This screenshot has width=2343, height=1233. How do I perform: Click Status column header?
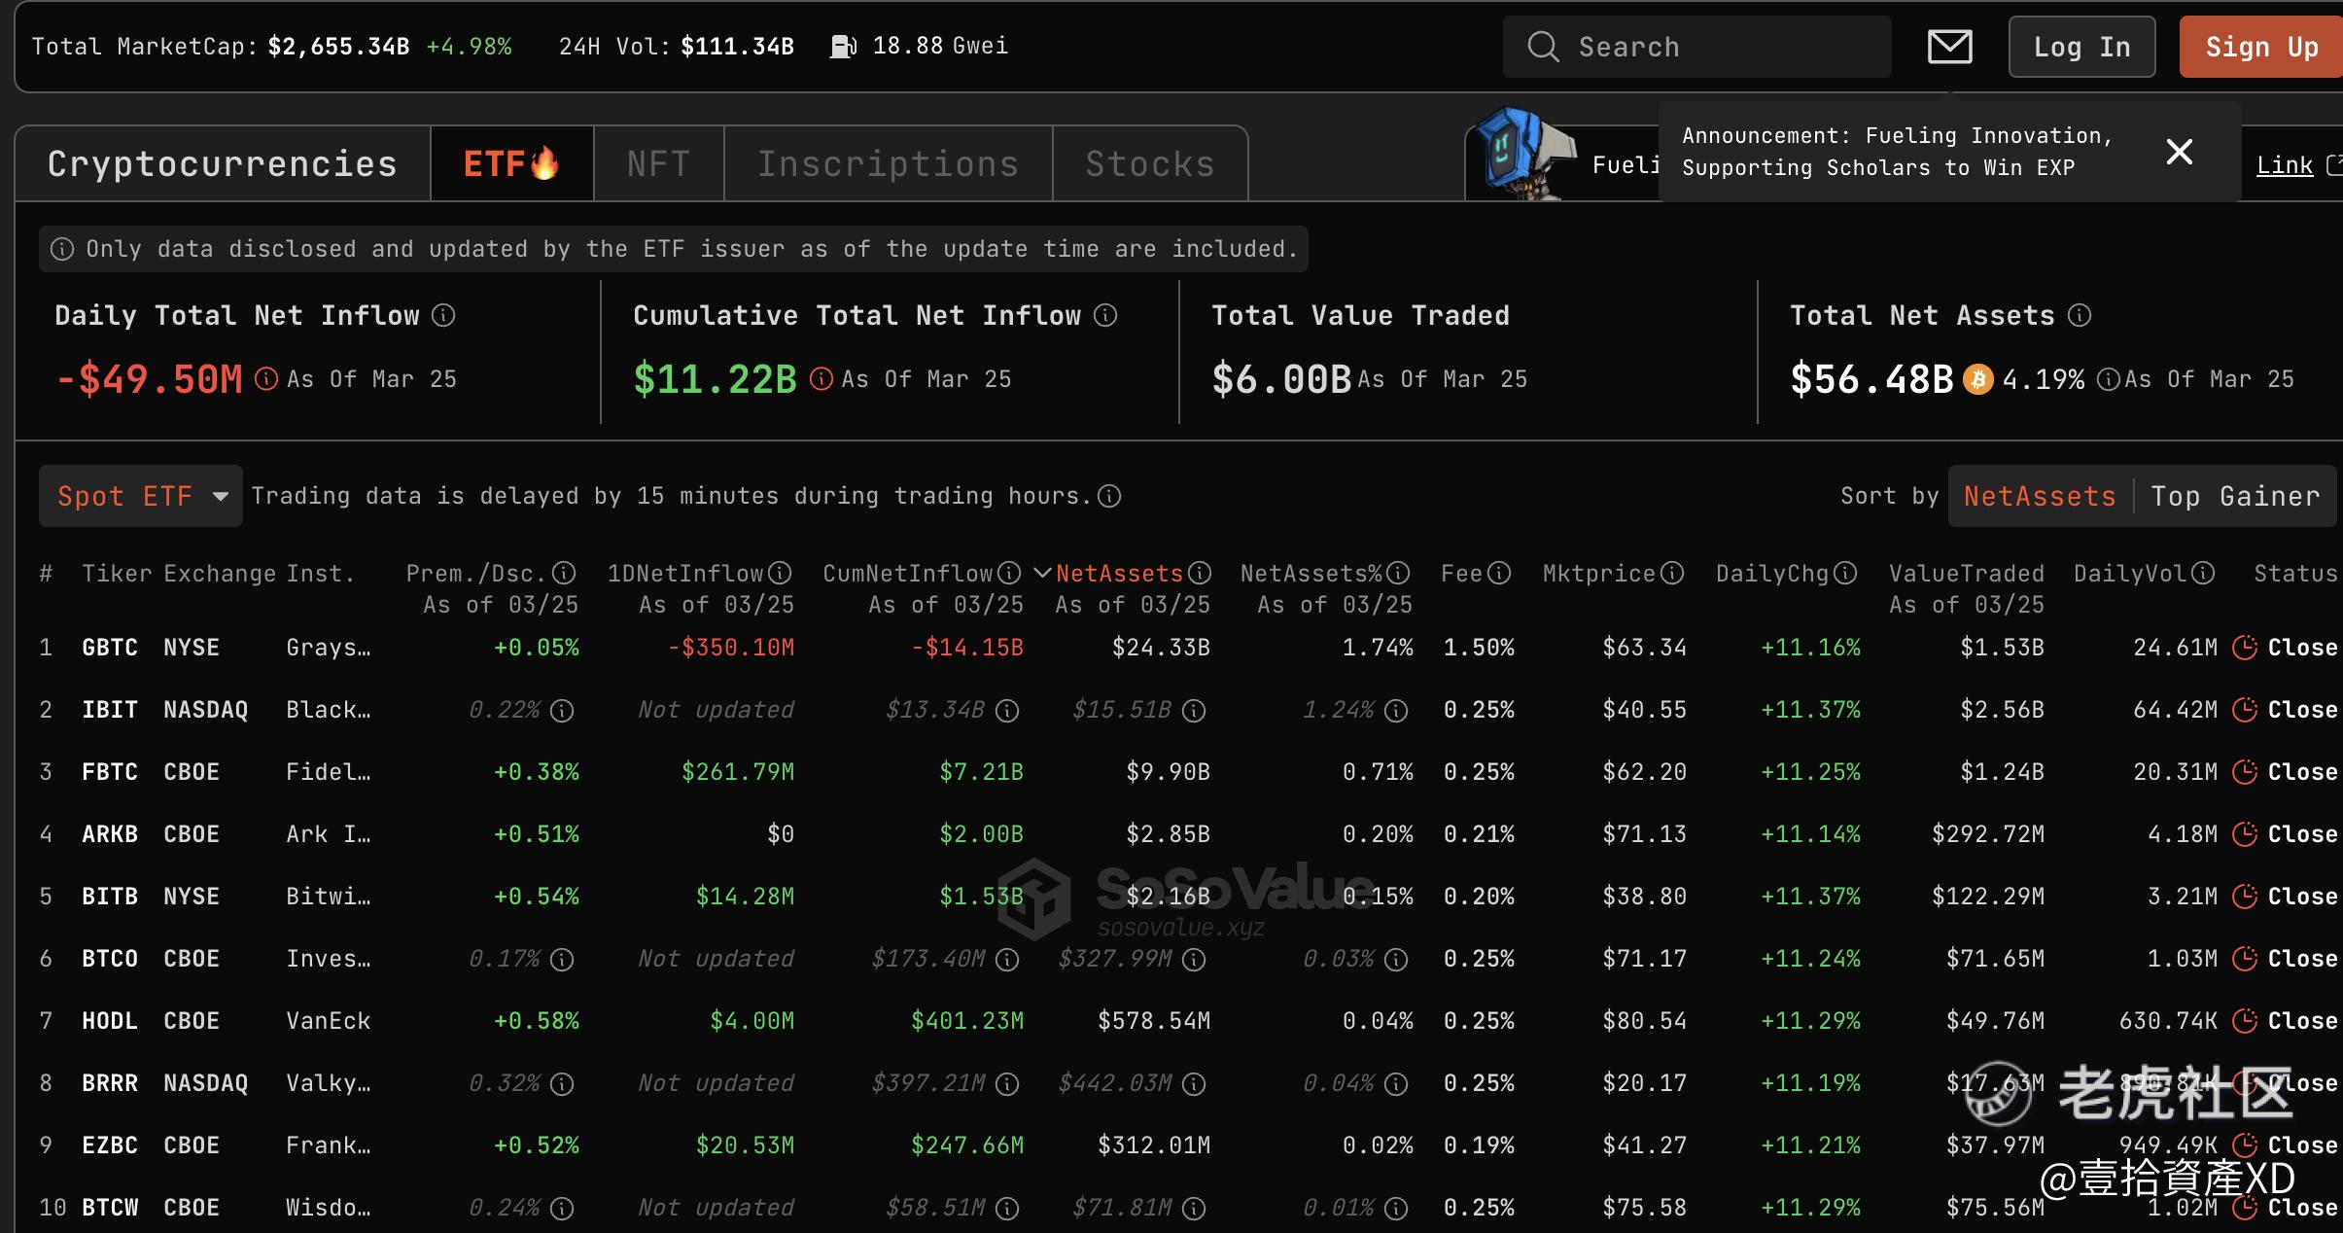[2295, 574]
